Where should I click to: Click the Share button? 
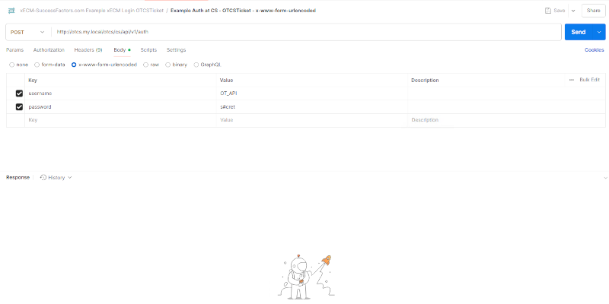point(594,11)
